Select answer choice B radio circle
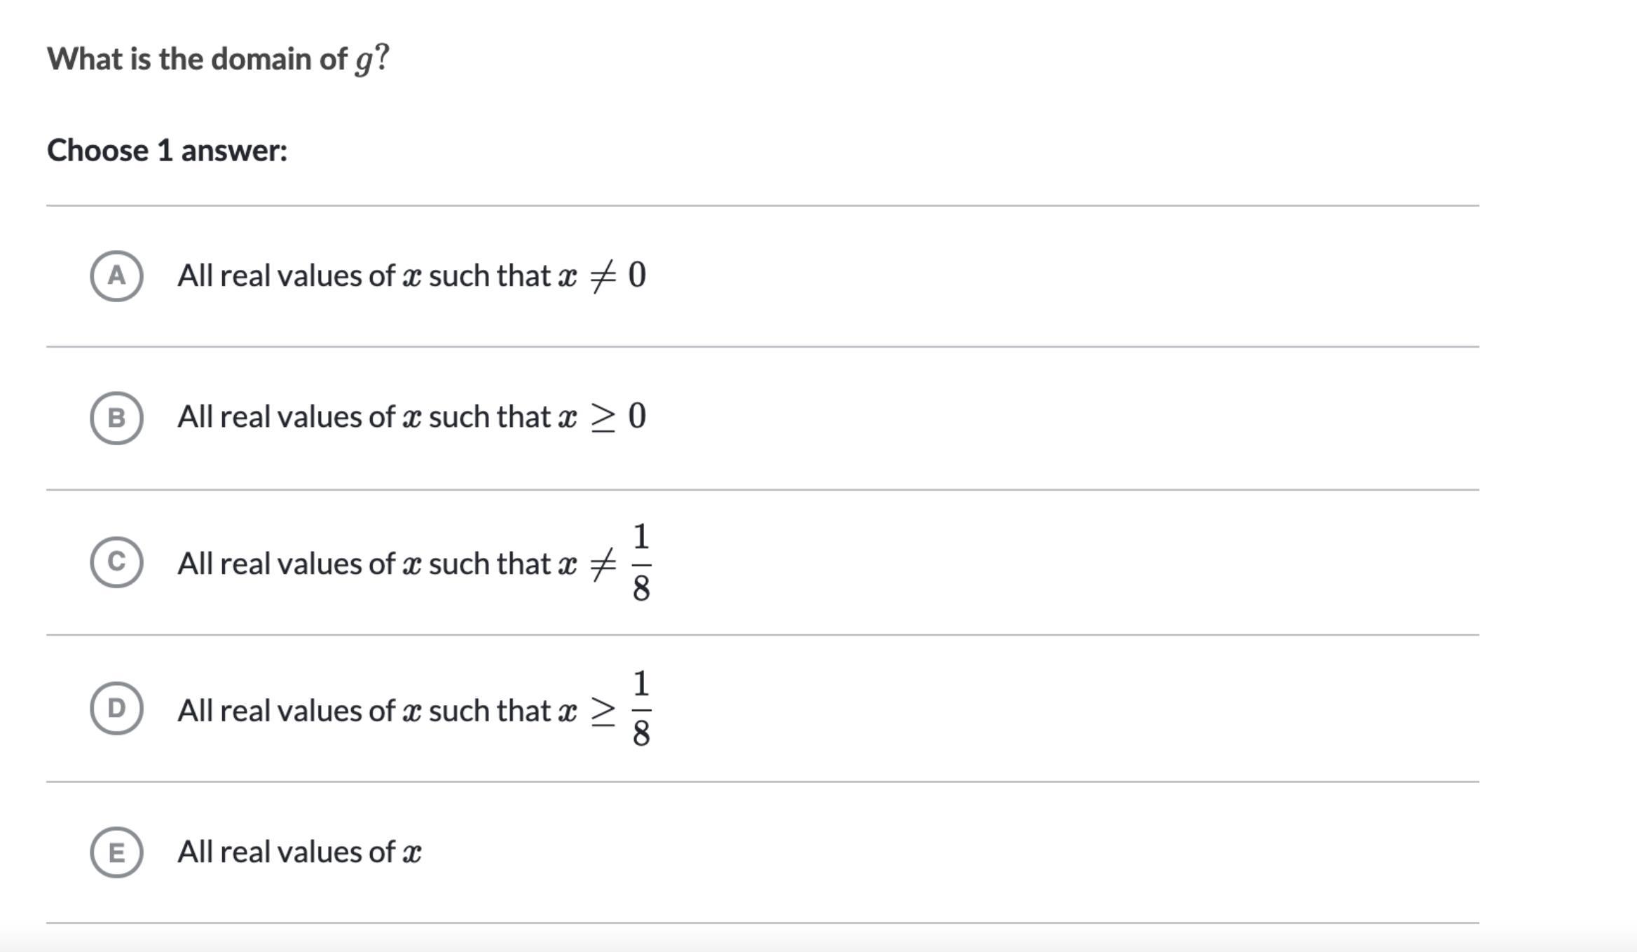The height and width of the screenshot is (952, 1637). [x=116, y=418]
